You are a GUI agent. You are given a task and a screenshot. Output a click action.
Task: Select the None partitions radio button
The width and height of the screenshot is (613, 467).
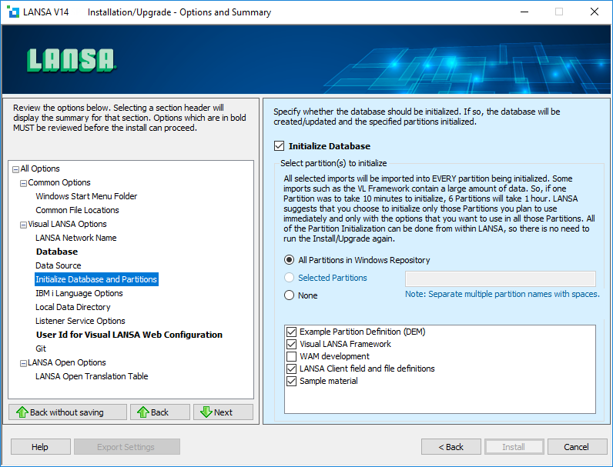(289, 295)
